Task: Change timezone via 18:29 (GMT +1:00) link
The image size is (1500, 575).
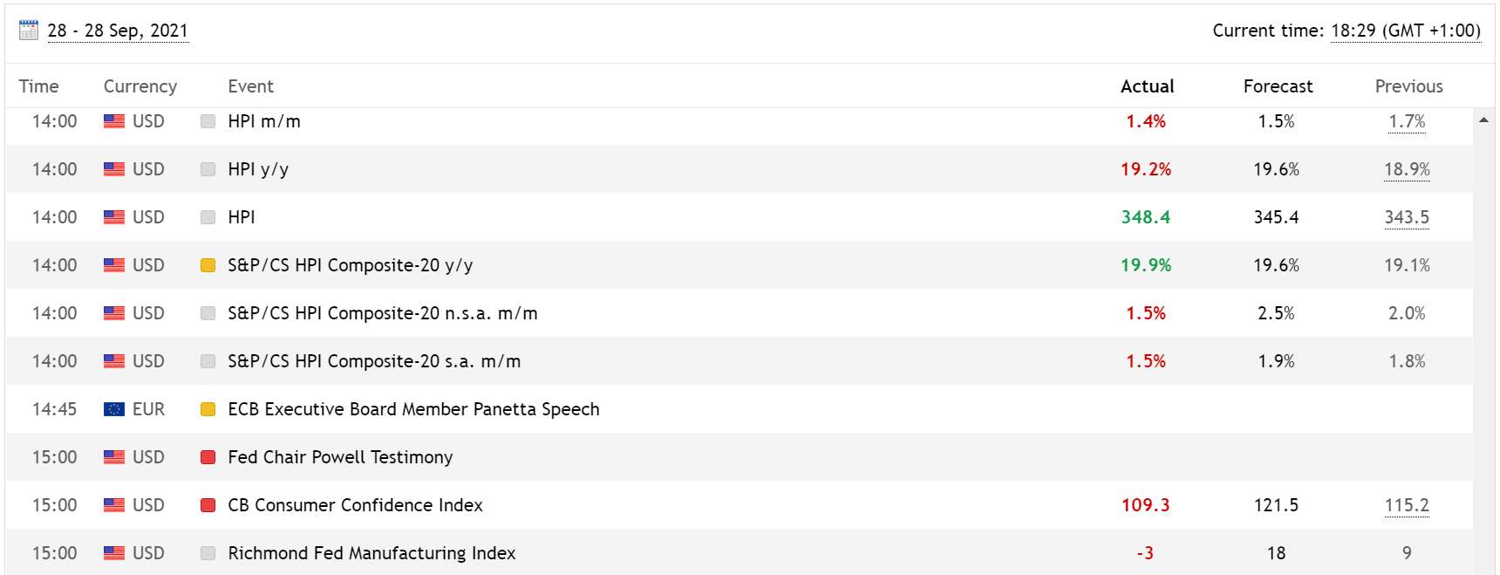Action: [1405, 31]
